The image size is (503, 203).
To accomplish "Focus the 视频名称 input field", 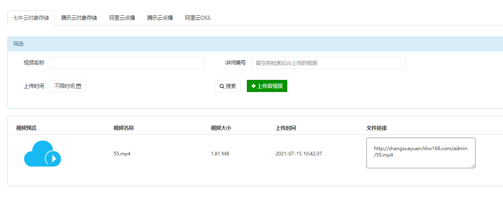I will tap(127, 63).
